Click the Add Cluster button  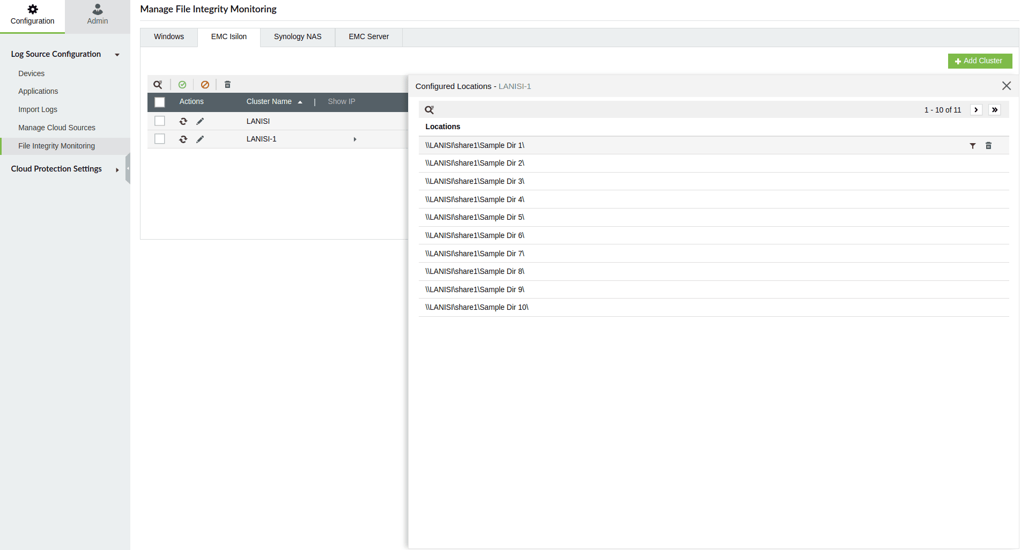point(980,61)
